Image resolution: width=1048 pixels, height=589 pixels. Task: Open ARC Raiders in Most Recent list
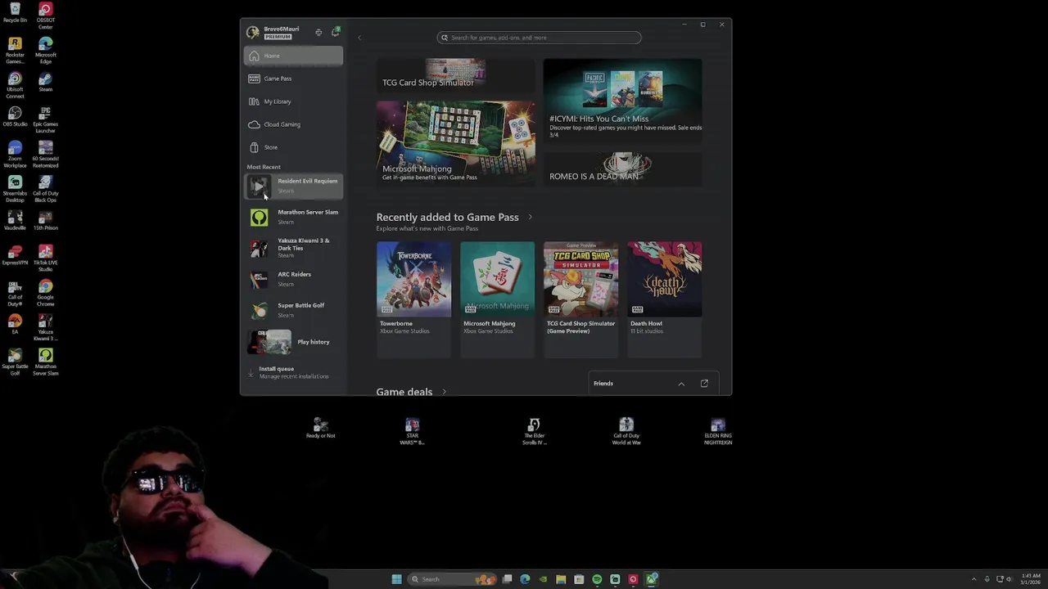click(293, 279)
